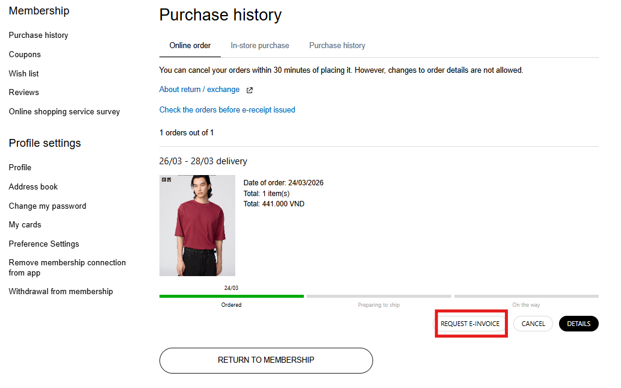Navigate to Reviews in sidebar
621x388 pixels.
[x=24, y=93]
